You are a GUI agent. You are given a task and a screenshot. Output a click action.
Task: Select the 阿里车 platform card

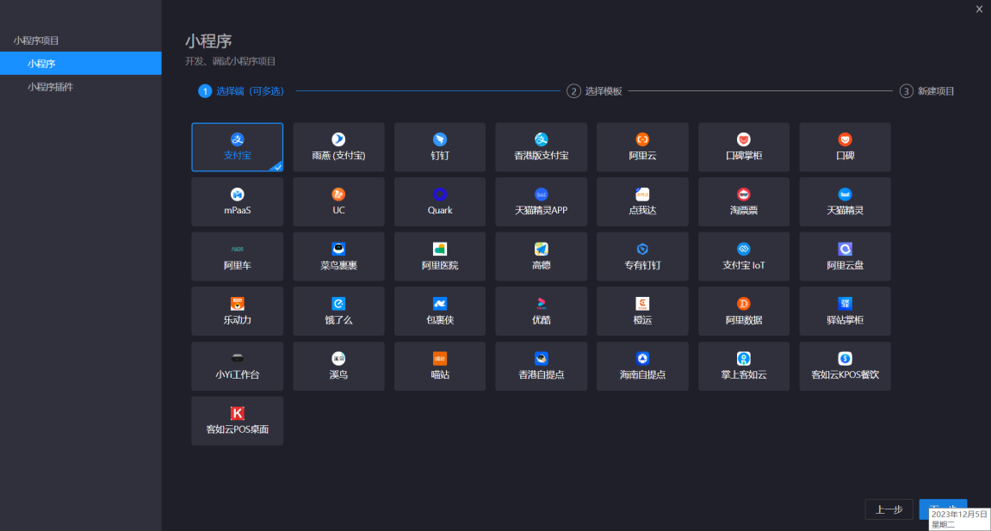click(x=237, y=256)
